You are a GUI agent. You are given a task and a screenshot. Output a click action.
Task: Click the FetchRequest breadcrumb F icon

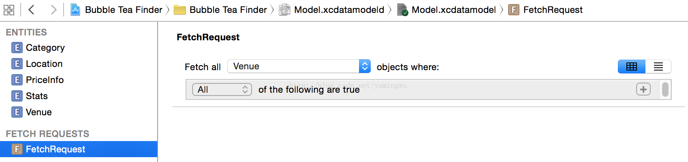point(513,10)
